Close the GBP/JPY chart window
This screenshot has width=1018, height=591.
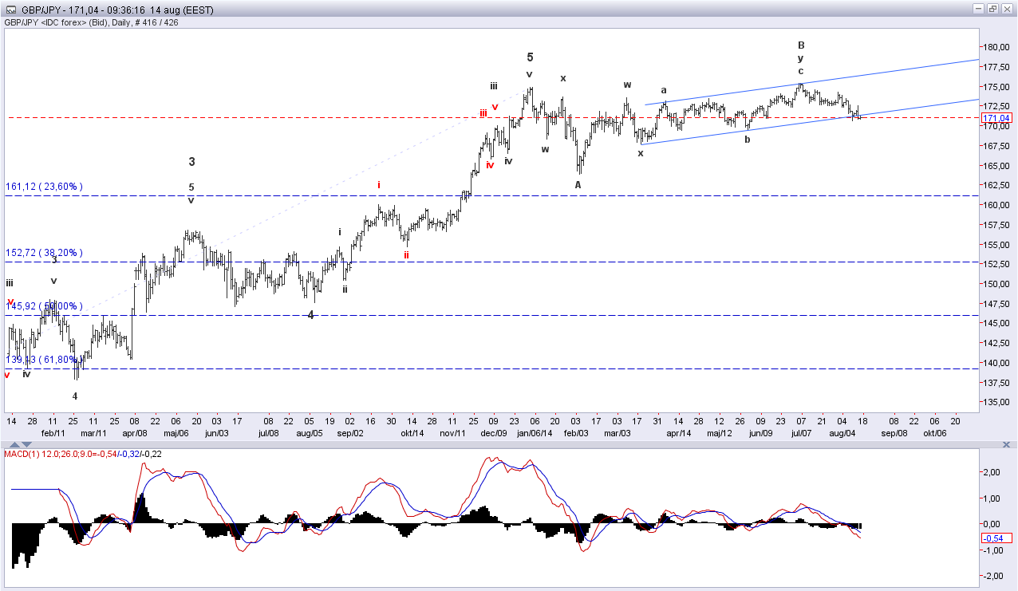1008,9
